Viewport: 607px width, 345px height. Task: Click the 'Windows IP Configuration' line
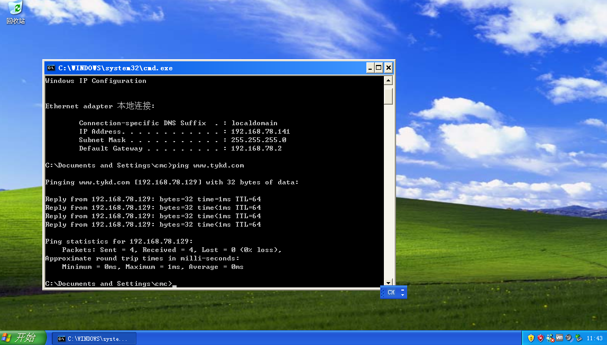pyautogui.click(x=96, y=81)
